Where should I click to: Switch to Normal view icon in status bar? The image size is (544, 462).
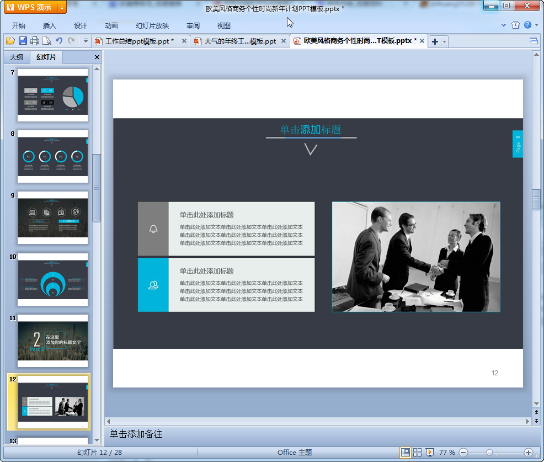(405, 452)
